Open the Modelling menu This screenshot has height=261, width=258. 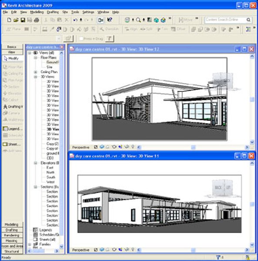[x=37, y=12]
